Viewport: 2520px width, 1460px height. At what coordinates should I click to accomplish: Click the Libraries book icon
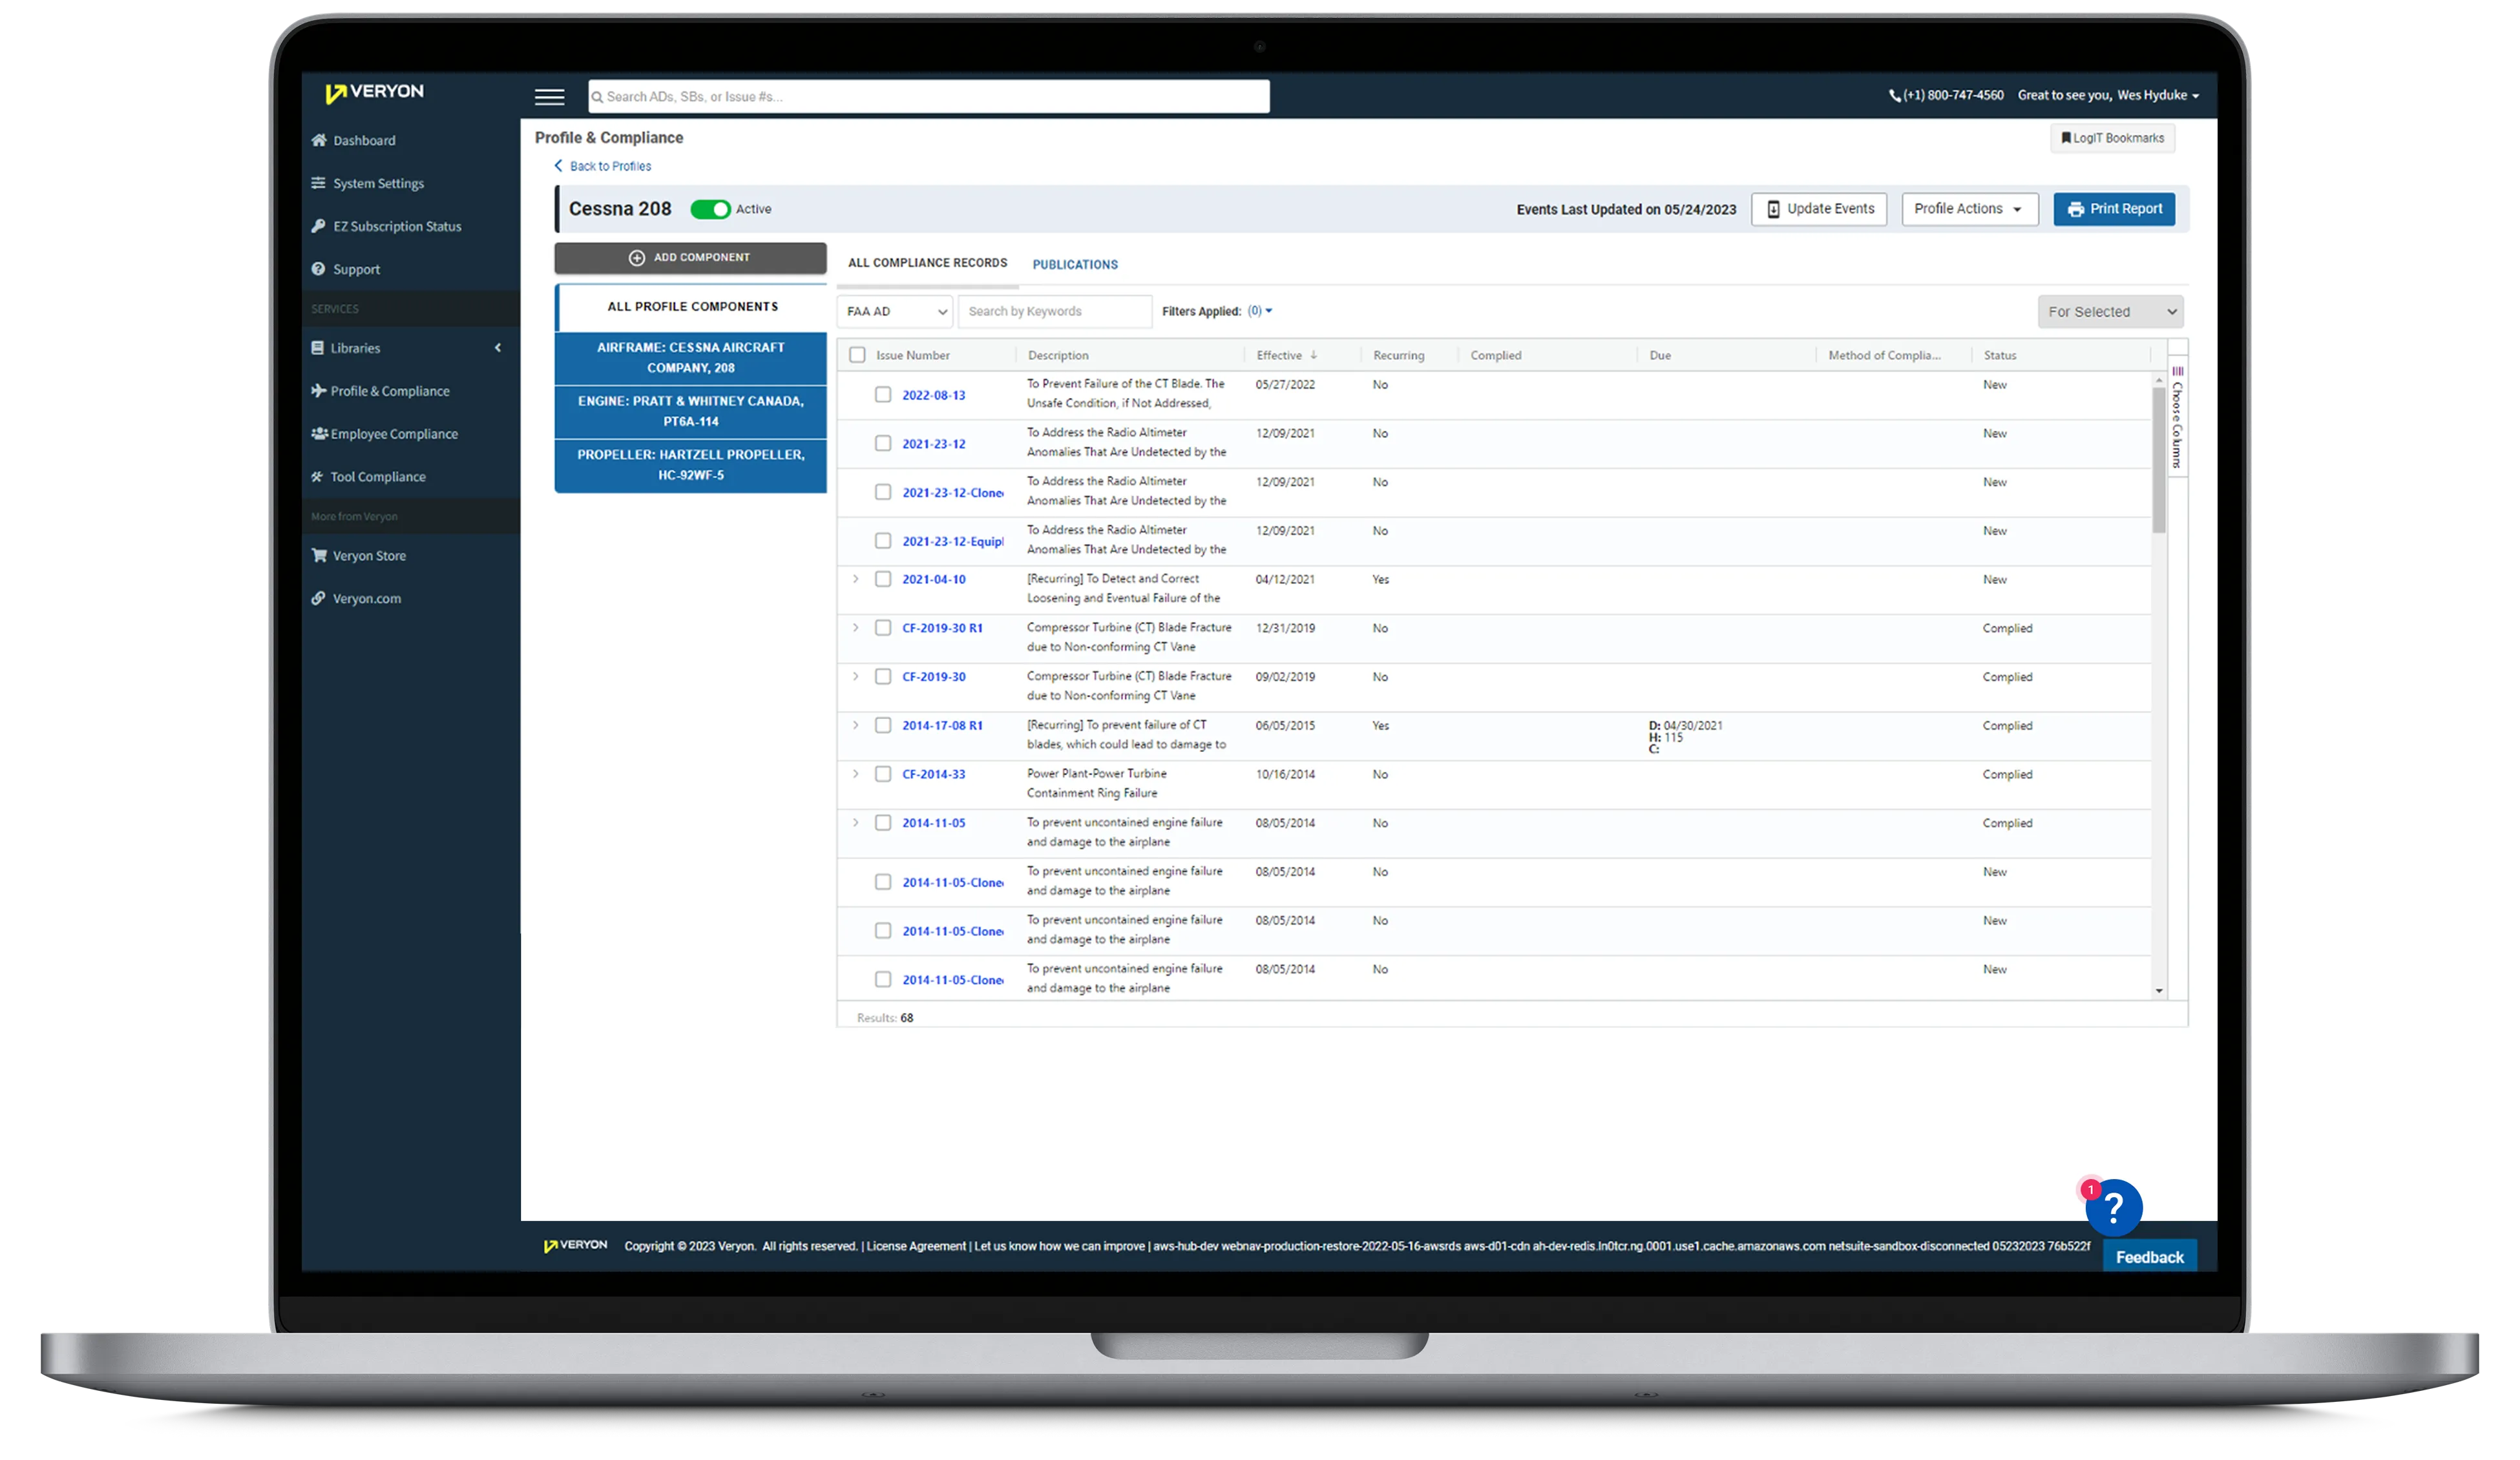[x=317, y=348]
